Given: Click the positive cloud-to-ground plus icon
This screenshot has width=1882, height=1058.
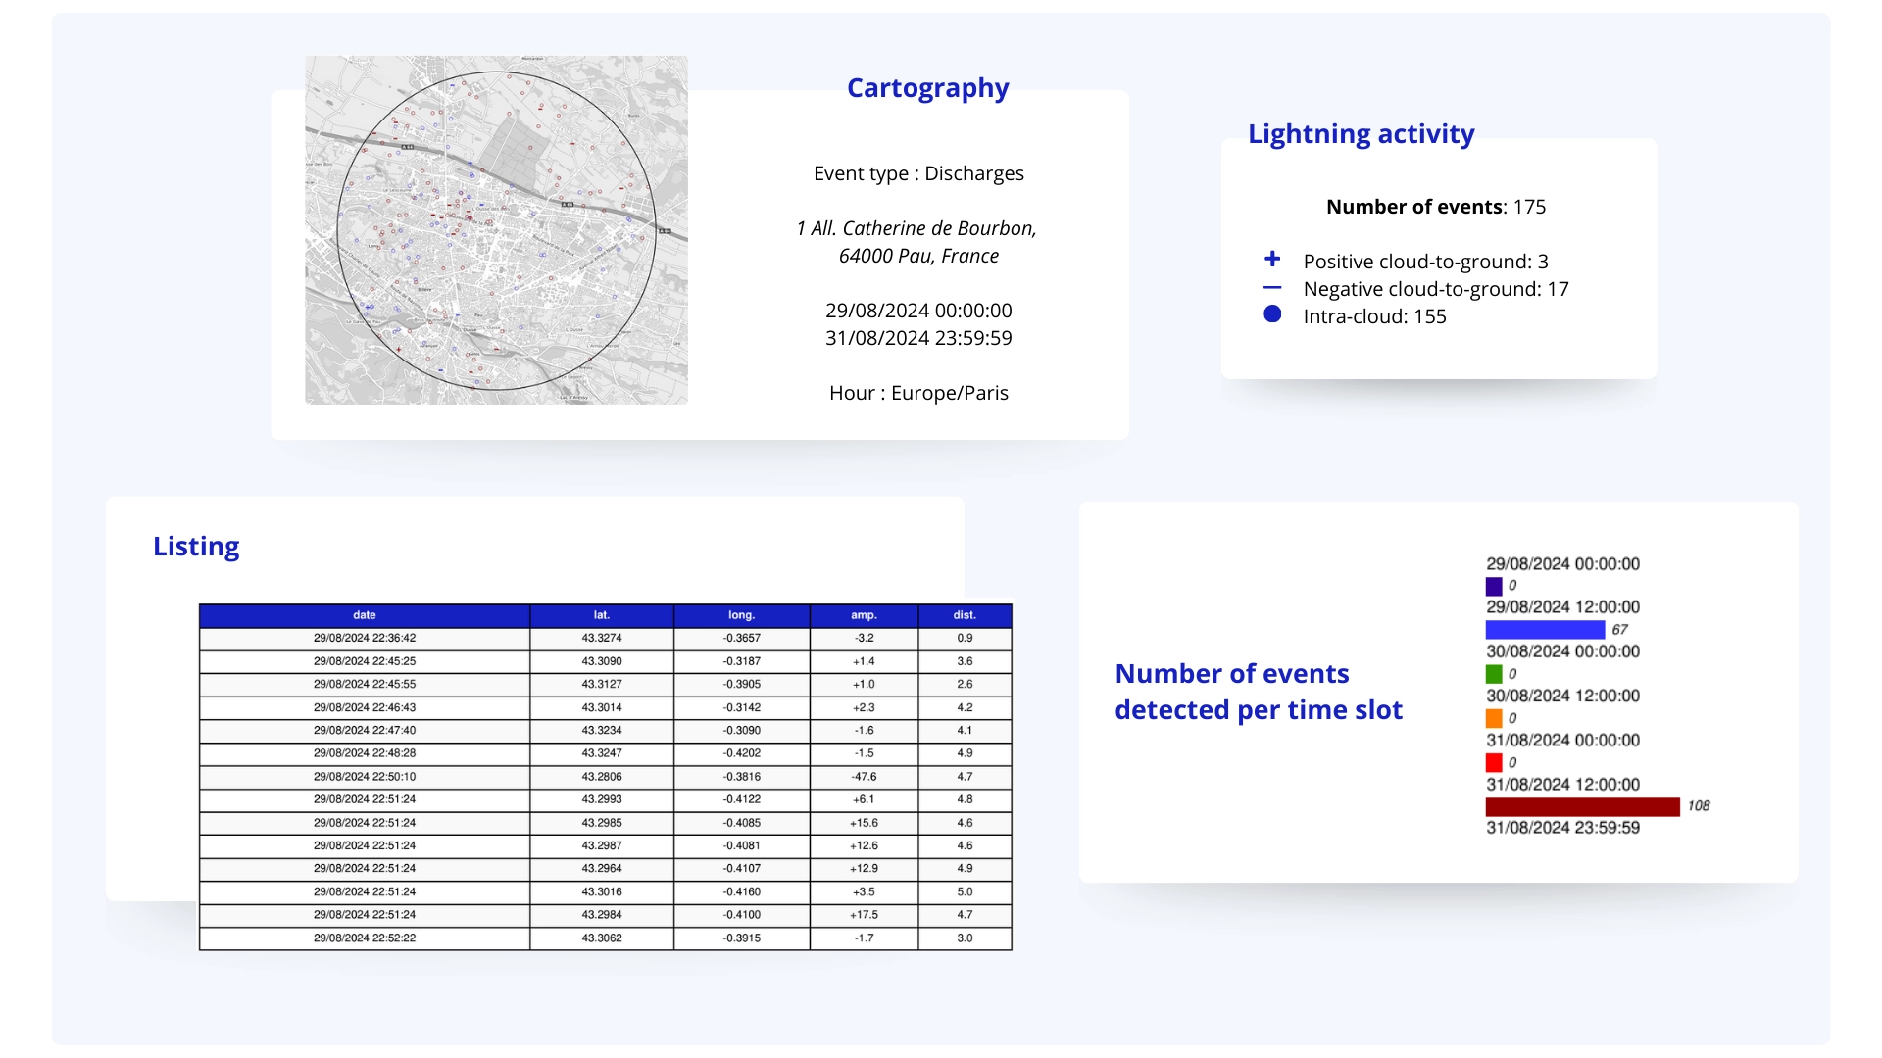Looking at the screenshot, I should pyautogui.click(x=1272, y=259).
